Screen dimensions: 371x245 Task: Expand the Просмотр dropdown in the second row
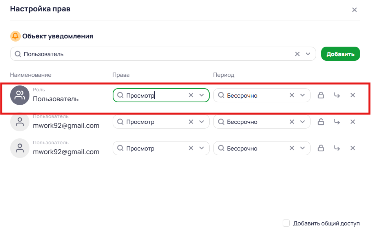(202, 122)
